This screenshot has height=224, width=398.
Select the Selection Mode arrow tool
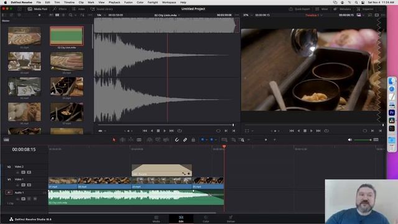114,139
